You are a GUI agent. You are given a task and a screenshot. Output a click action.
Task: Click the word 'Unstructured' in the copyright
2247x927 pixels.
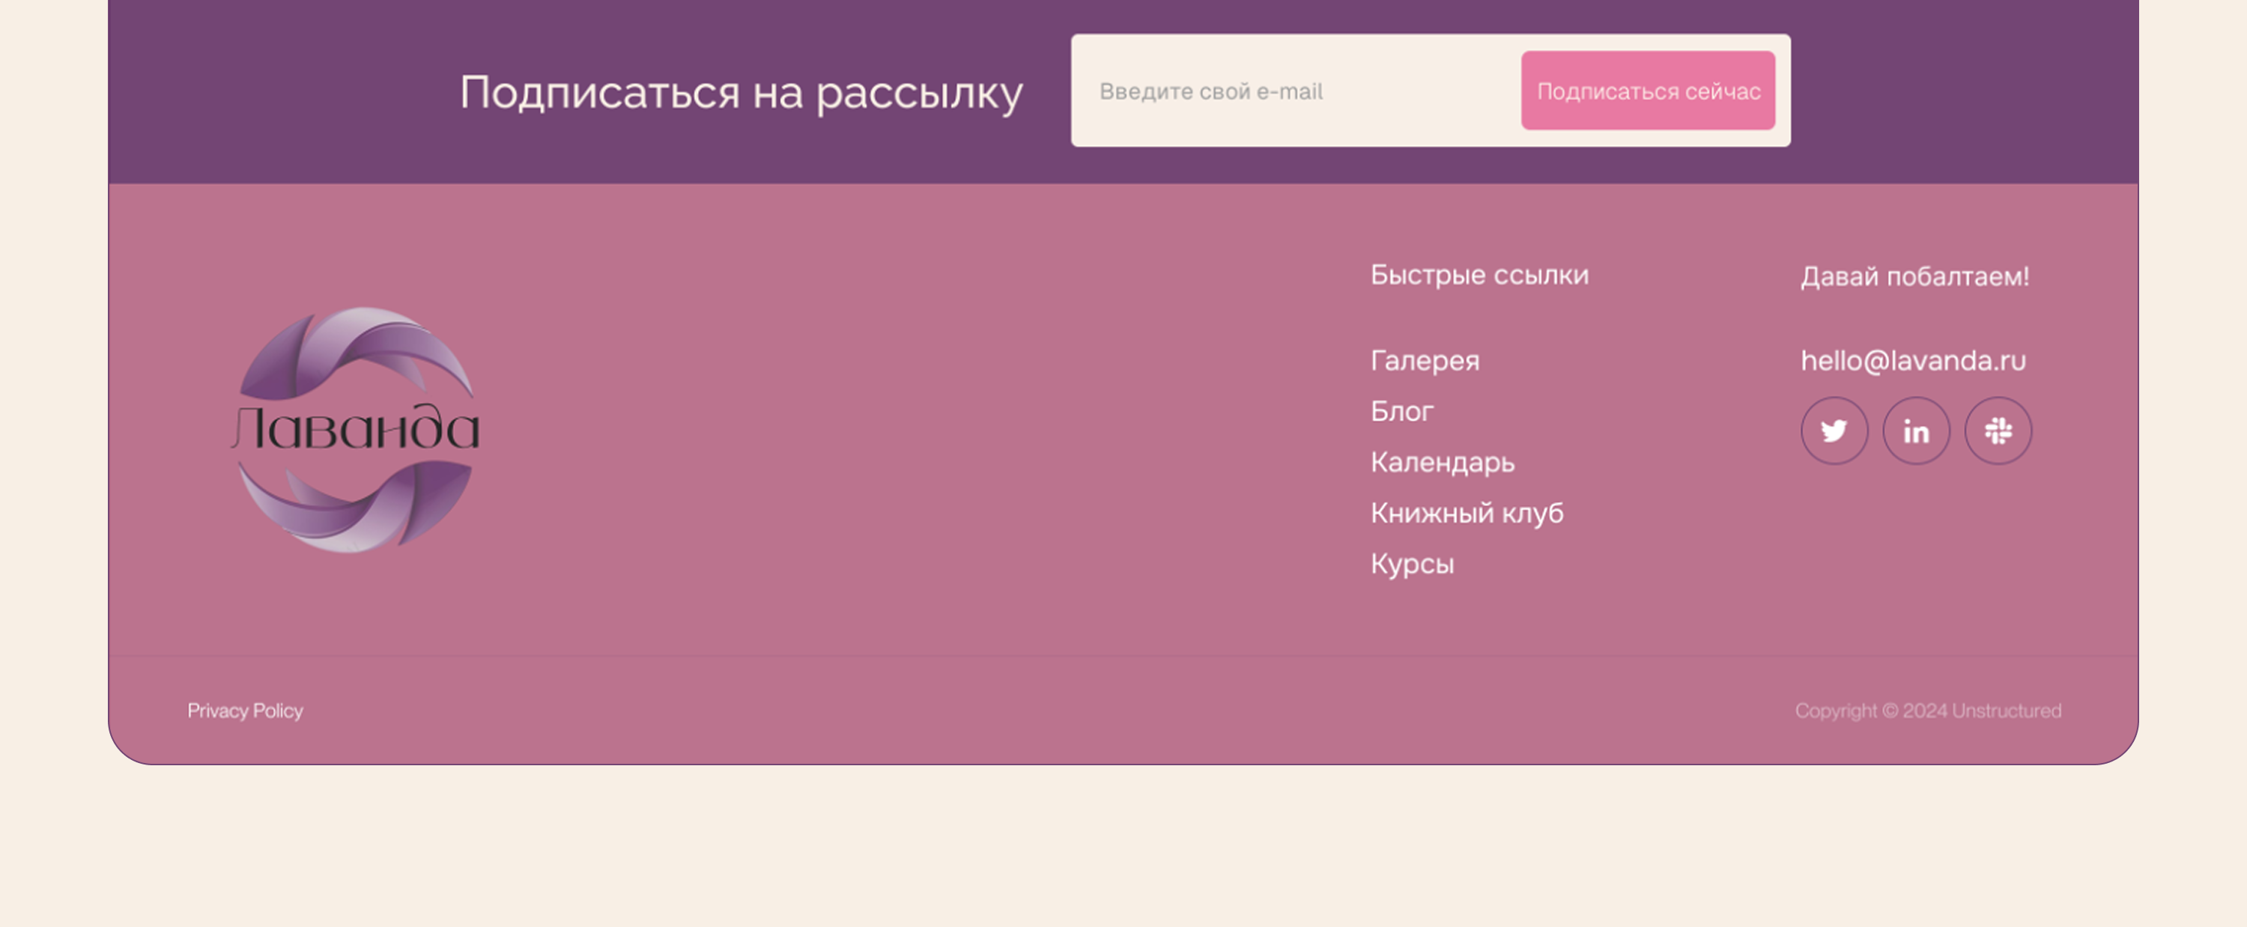coord(2007,711)
